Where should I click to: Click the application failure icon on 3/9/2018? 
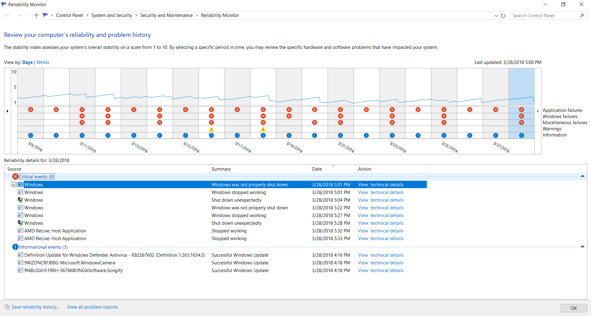(30, 109)
